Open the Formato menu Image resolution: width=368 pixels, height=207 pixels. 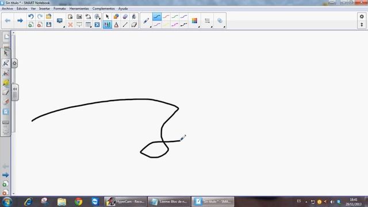point(60,9)
